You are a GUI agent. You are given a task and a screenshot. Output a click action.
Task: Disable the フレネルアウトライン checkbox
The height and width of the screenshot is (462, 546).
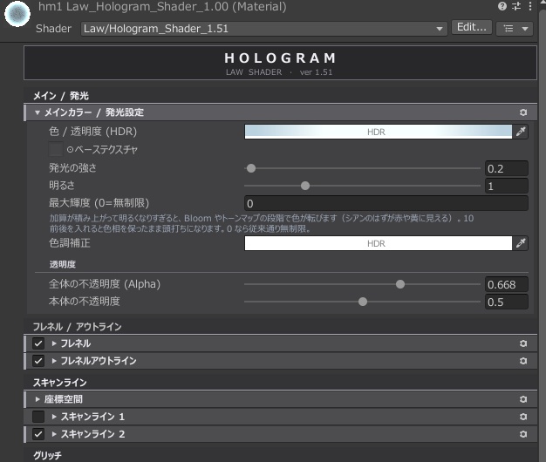point(38,361)
